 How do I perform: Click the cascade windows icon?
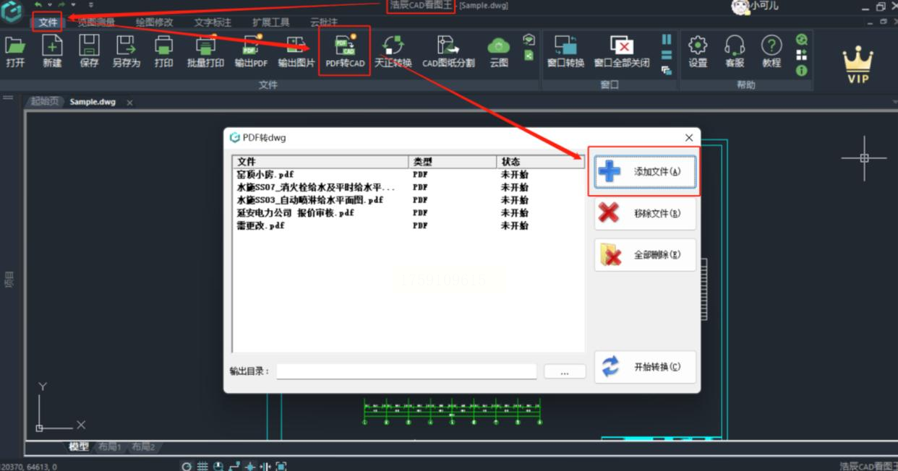pos(667,71)
